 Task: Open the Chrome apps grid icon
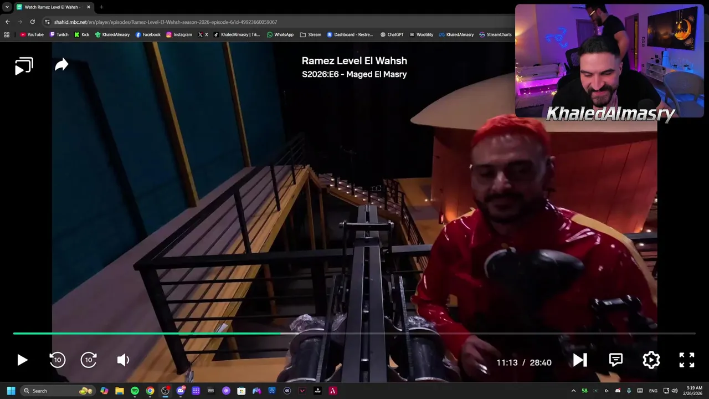pos(7,34)
